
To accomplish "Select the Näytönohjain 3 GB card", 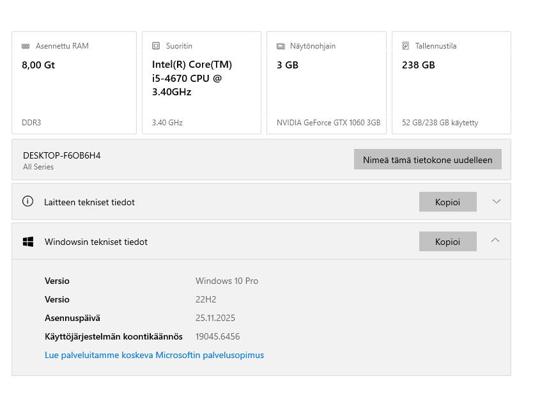I will click(326, 83).
